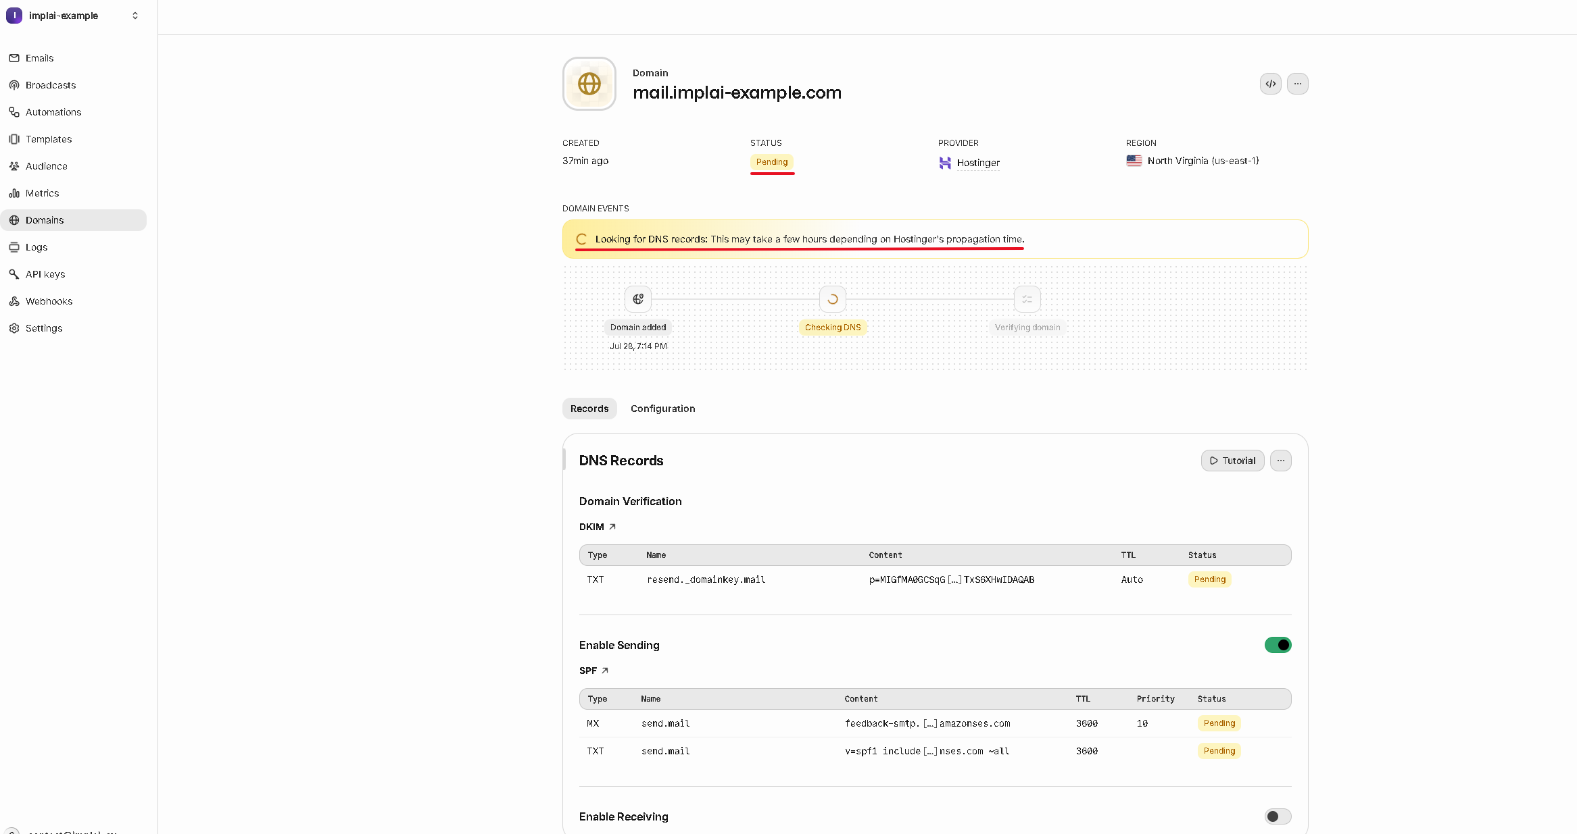Click the large domain globe logo

(x=589, y=84)
